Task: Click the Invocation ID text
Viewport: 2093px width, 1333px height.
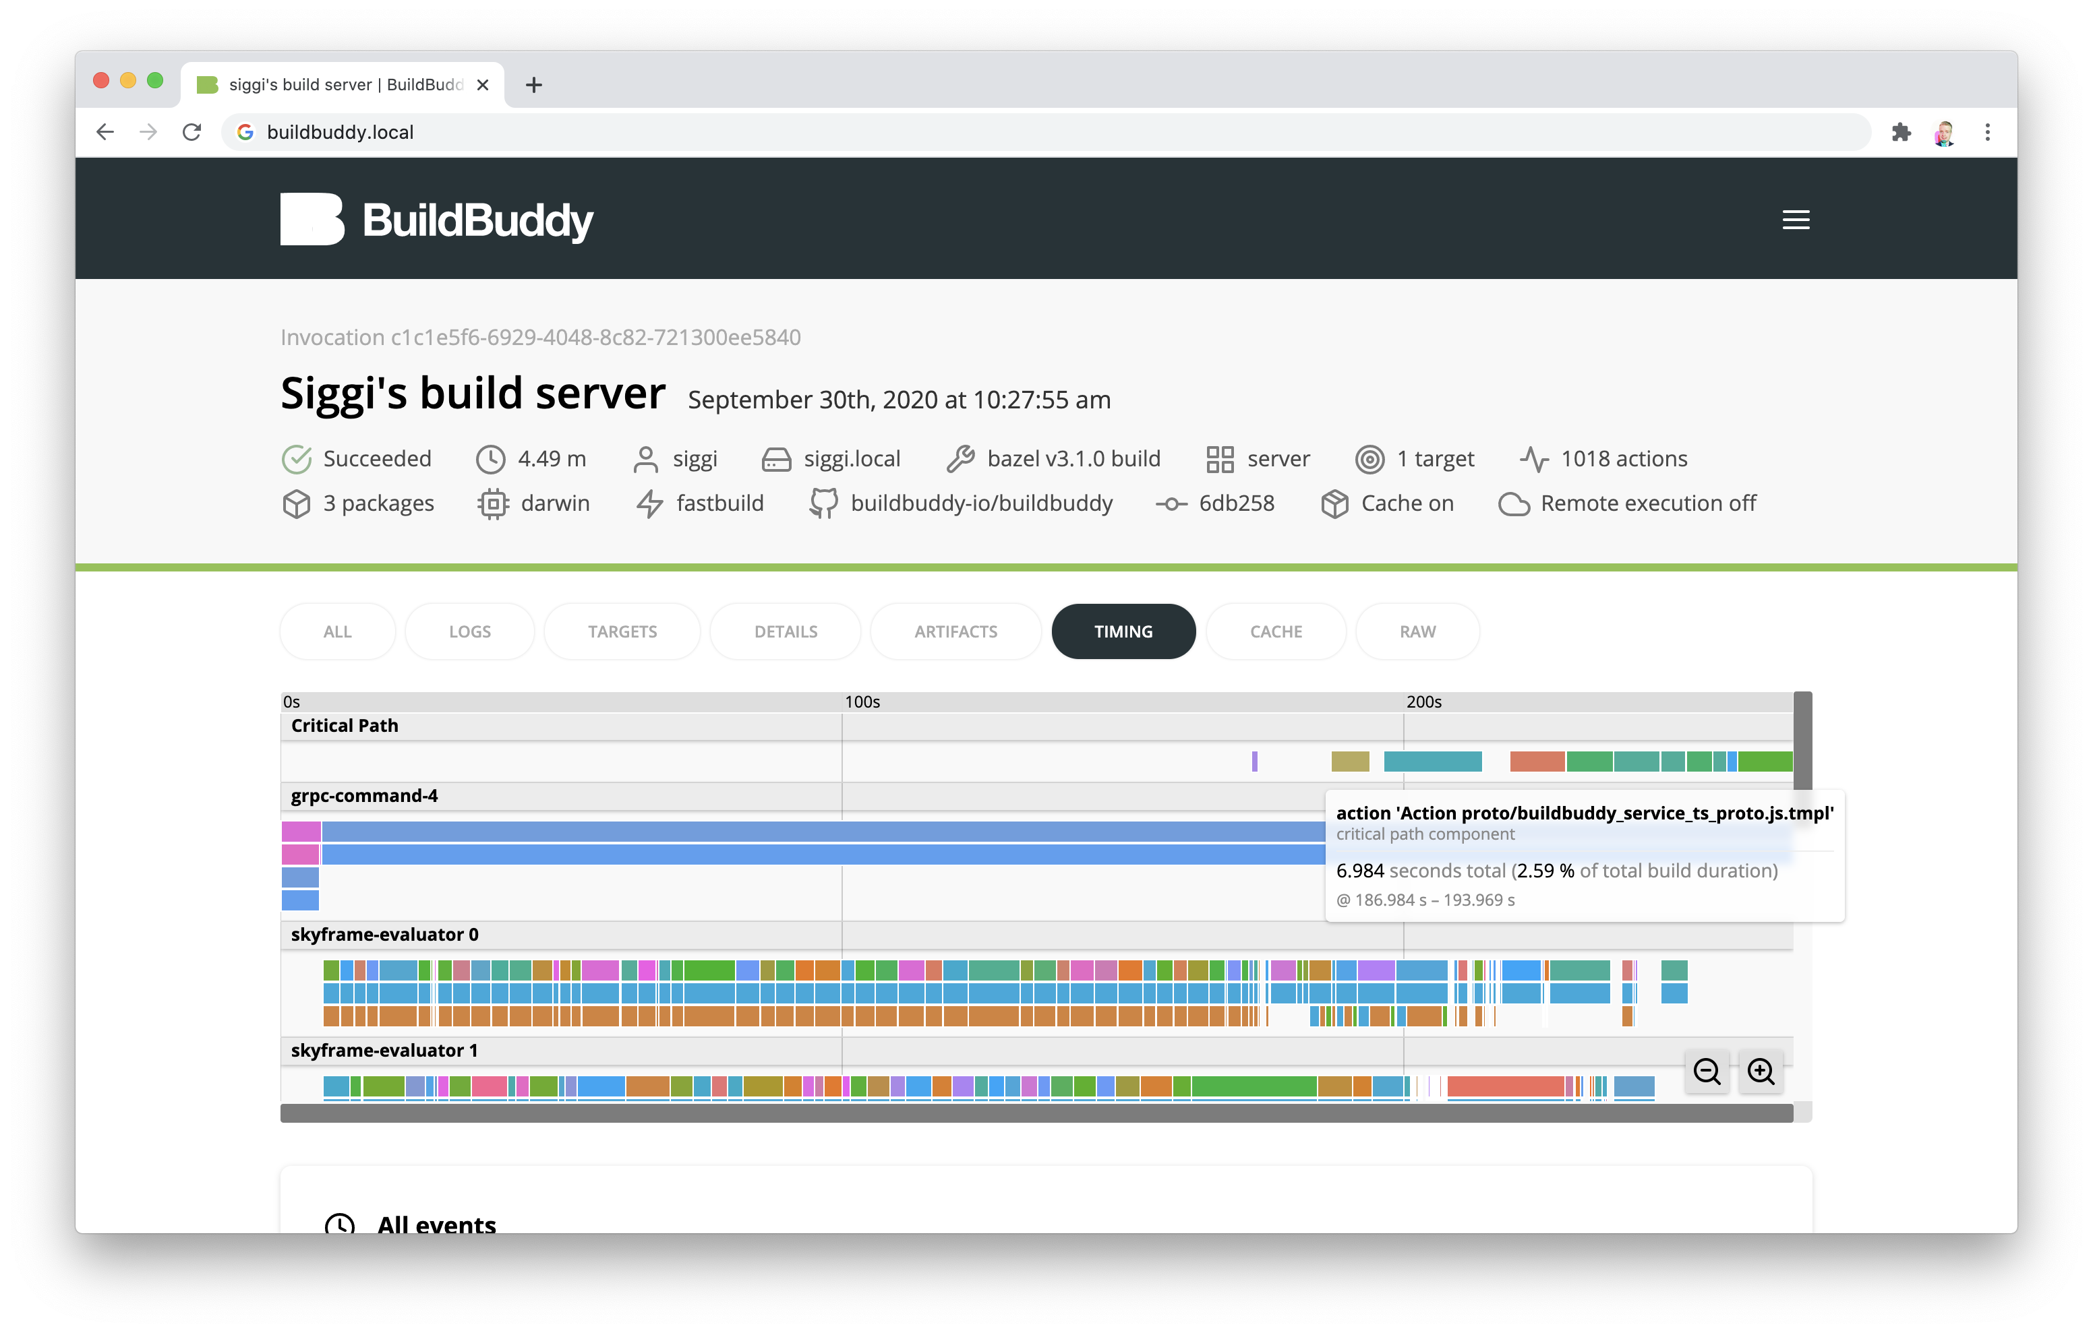Action: coord(539,337)
